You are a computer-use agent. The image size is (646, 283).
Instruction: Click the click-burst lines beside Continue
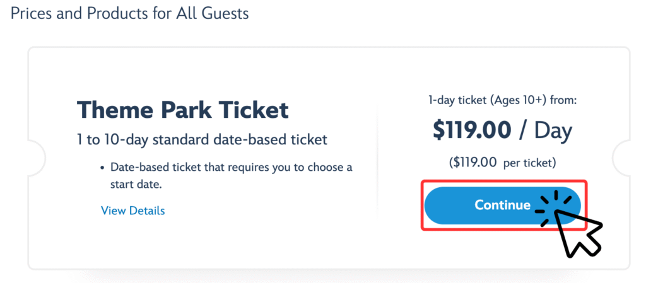(551, 208)
